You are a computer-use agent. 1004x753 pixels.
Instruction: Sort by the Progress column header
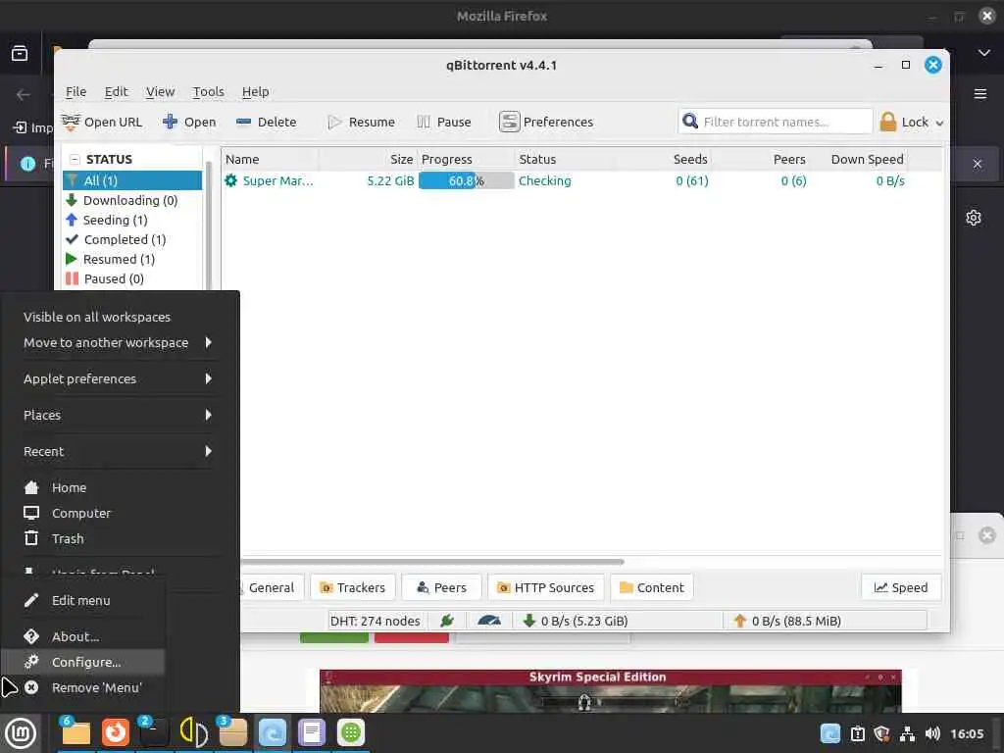(x=466, y=160)
